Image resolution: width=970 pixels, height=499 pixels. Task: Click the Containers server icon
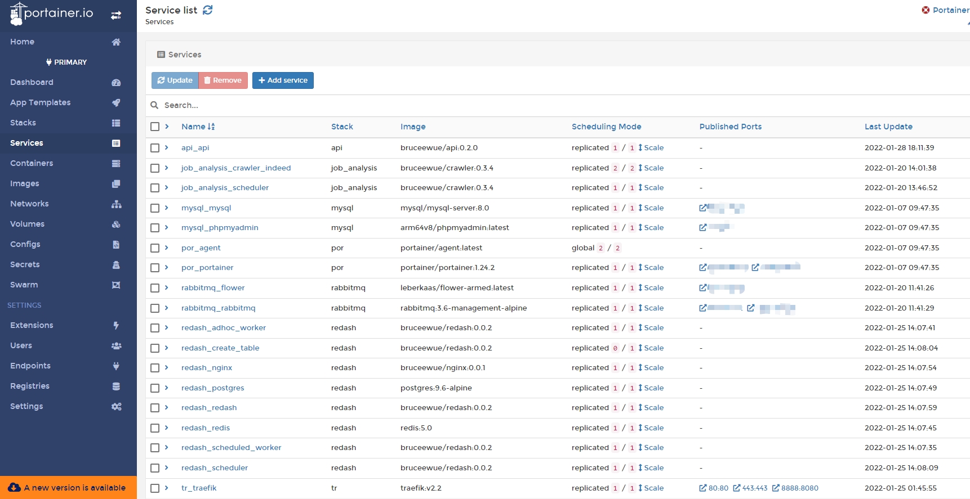tap(116, 164)
